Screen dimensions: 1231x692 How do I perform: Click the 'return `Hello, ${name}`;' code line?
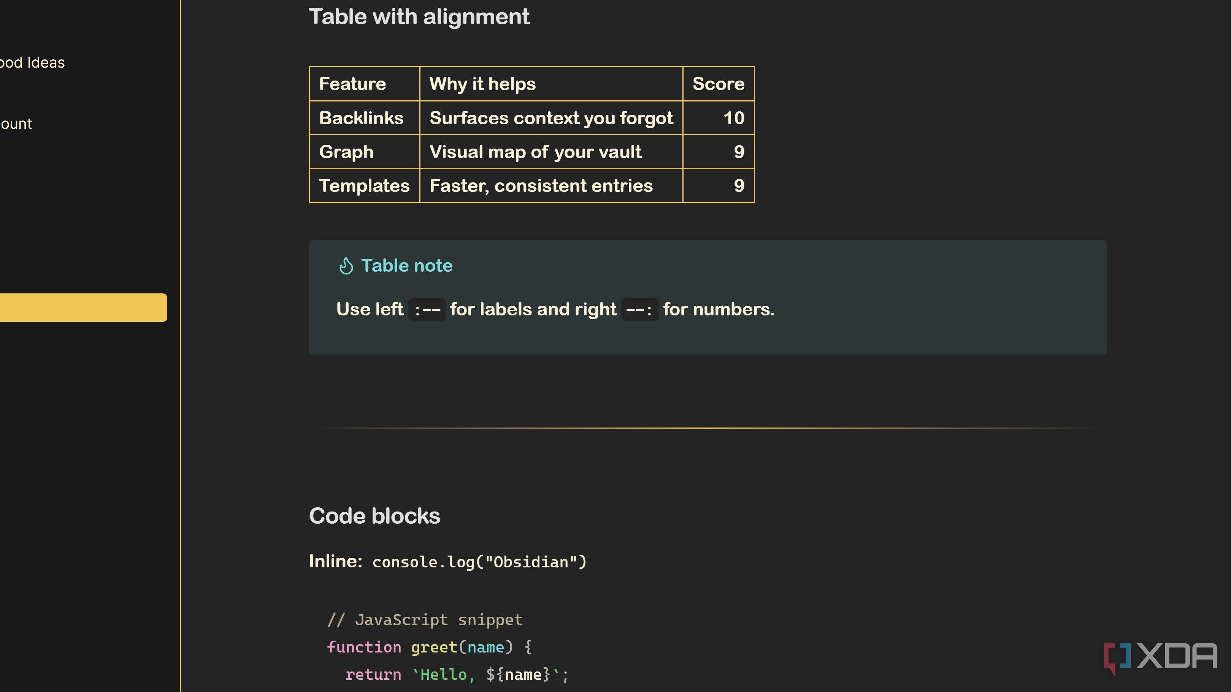pos(457,675)
